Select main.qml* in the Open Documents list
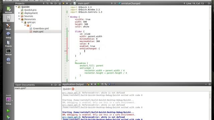Viewport: 214px width, 120px height. [x=20, y=88]
